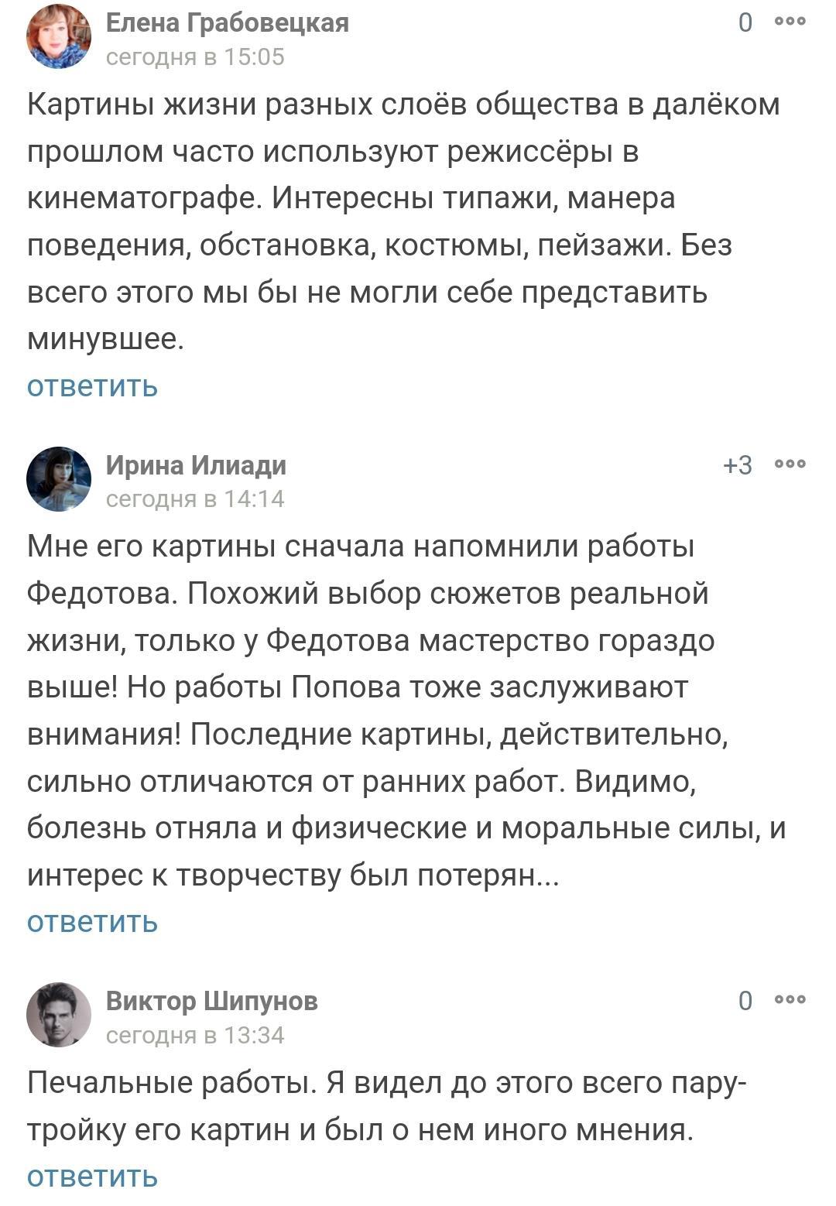Open the profile name Ирина Илиади
This screenshot has height=1206, width=836.
(x=196, y=465)
